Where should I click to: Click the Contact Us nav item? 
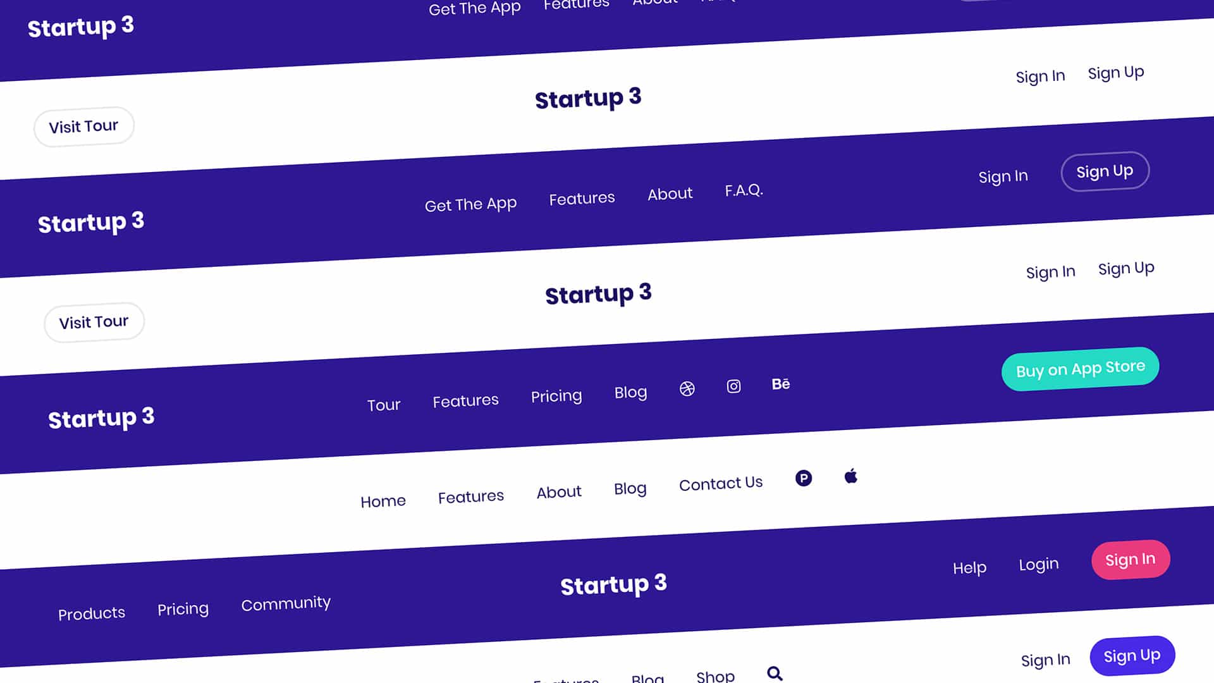(721, 484)
